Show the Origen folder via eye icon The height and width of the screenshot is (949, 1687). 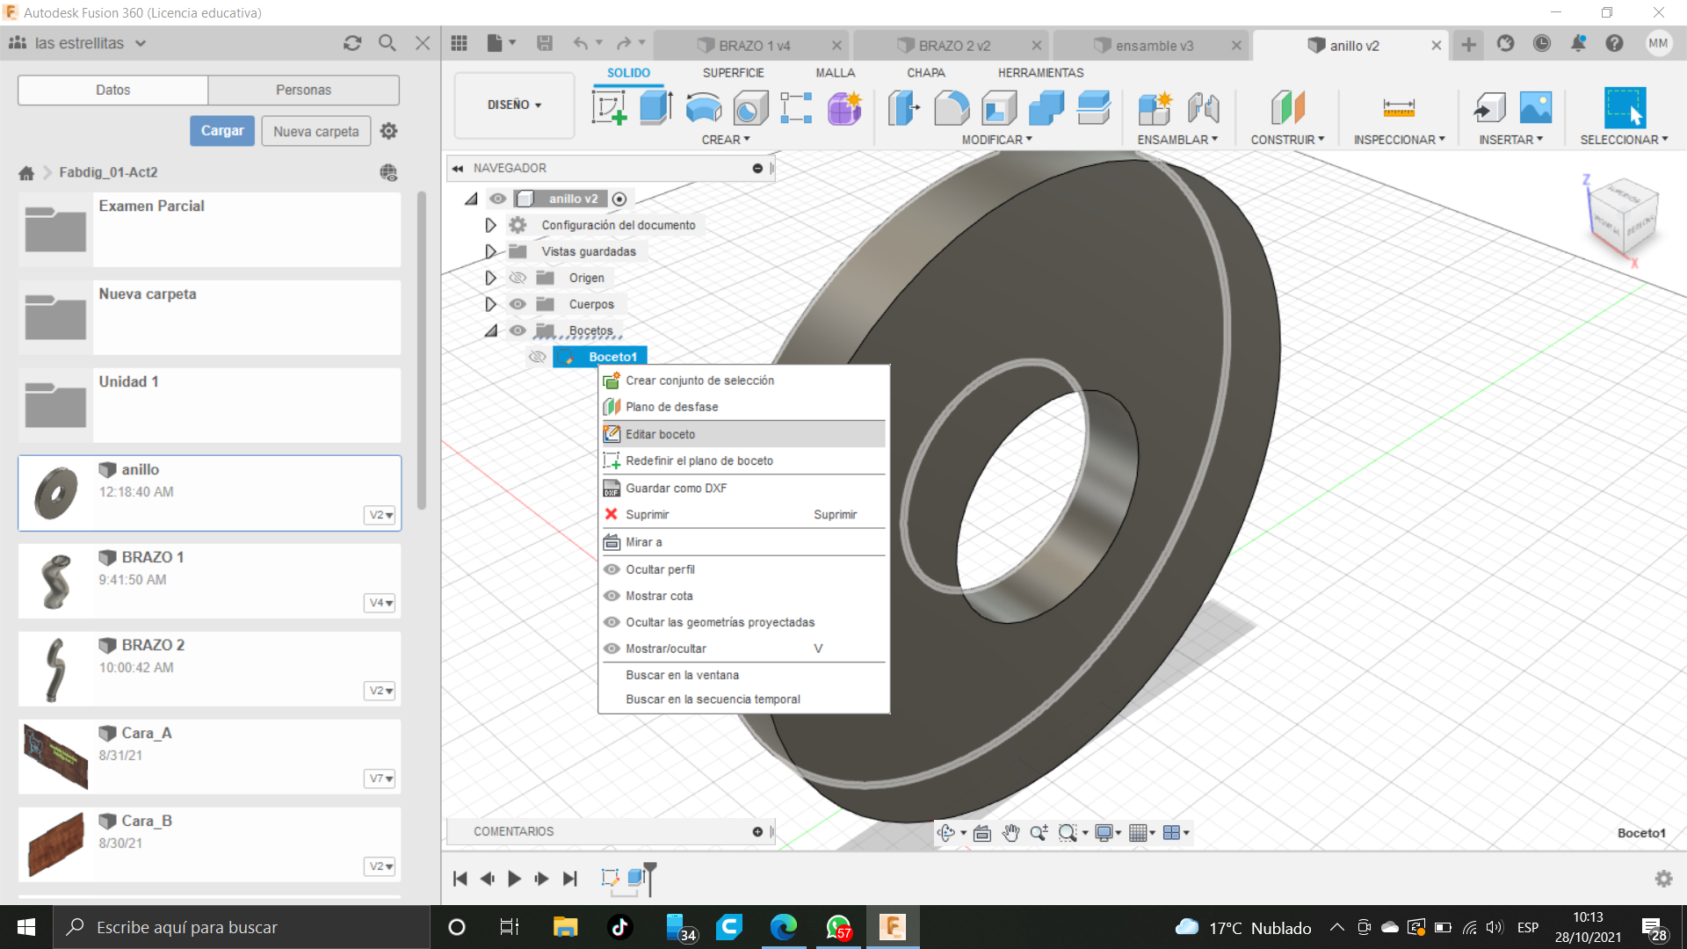tap(518, 278)
